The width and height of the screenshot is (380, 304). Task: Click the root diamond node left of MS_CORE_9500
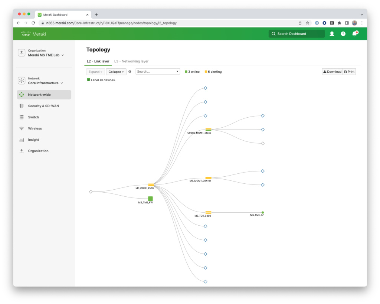click(x=91, y=192)
